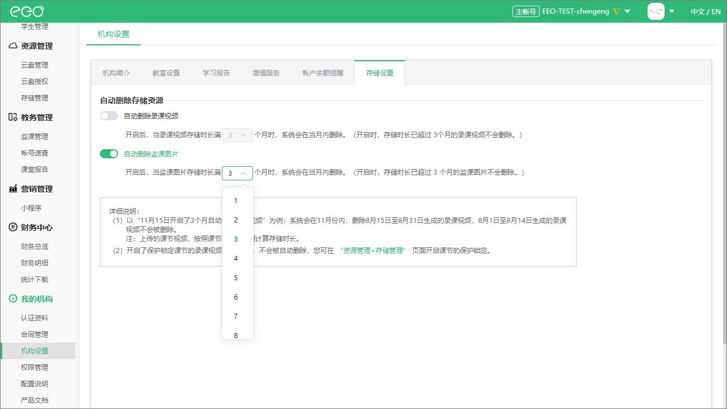Switch to 增值服务 tab
The image size is (727, 409).
(266, 73)
